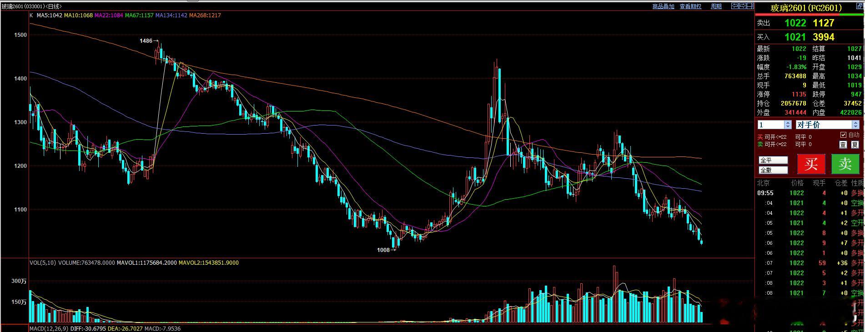
Task: Open the 周期 period menu
Action: tap(716, 6)
